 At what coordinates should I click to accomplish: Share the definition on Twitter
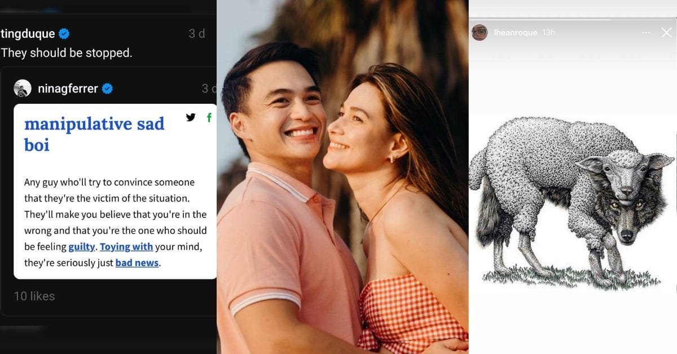[191, 117]
